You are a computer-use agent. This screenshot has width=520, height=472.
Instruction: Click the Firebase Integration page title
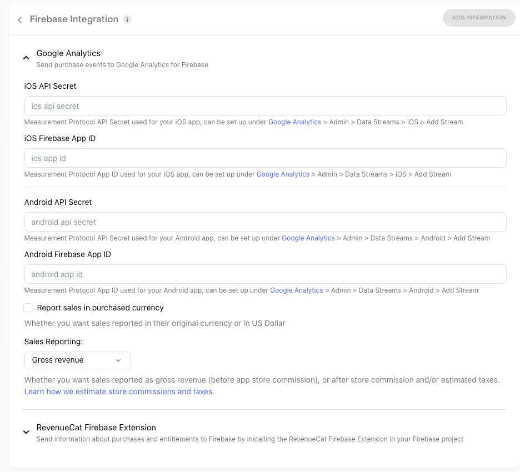point(74,19)
